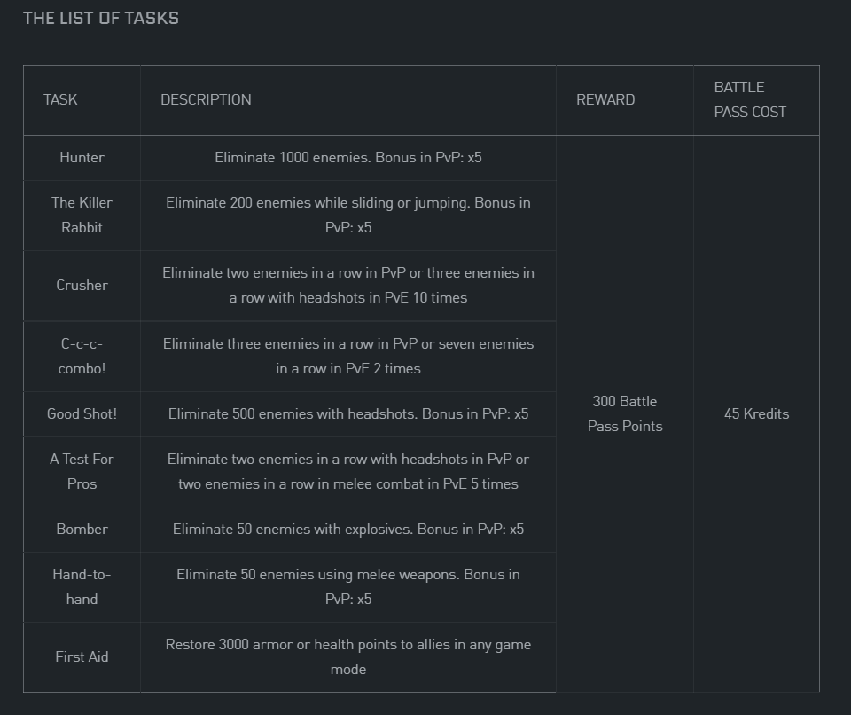Click the Restore 3000 armor description
This screenshot has width=851, height=715.
348,656
